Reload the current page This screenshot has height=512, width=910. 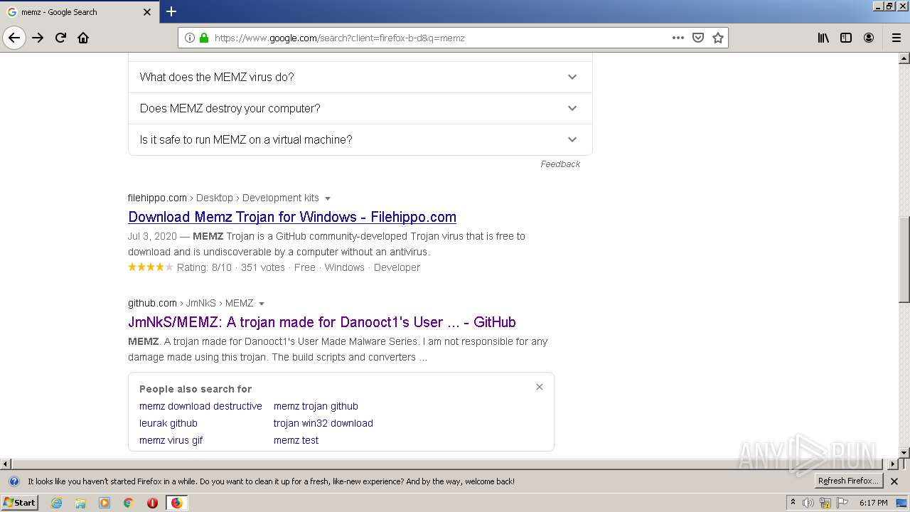60,38
